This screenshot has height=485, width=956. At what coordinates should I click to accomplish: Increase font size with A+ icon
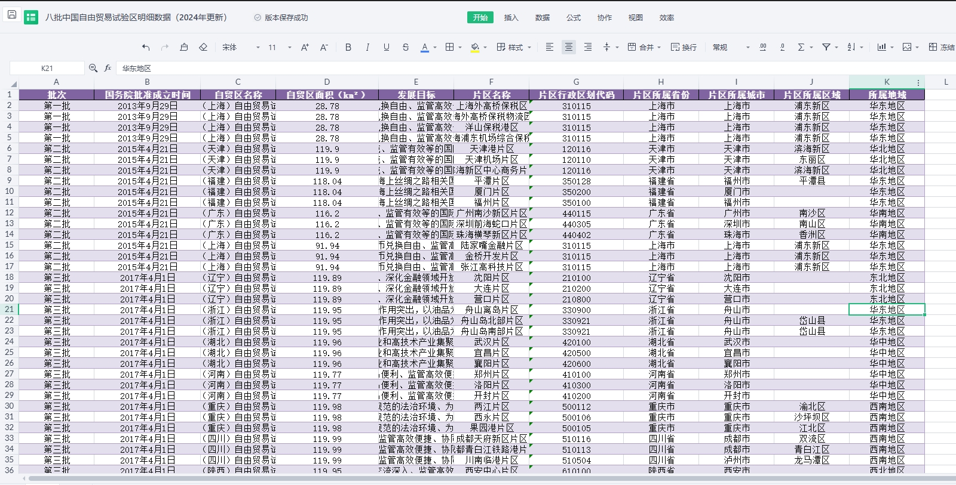coord(305,47)
